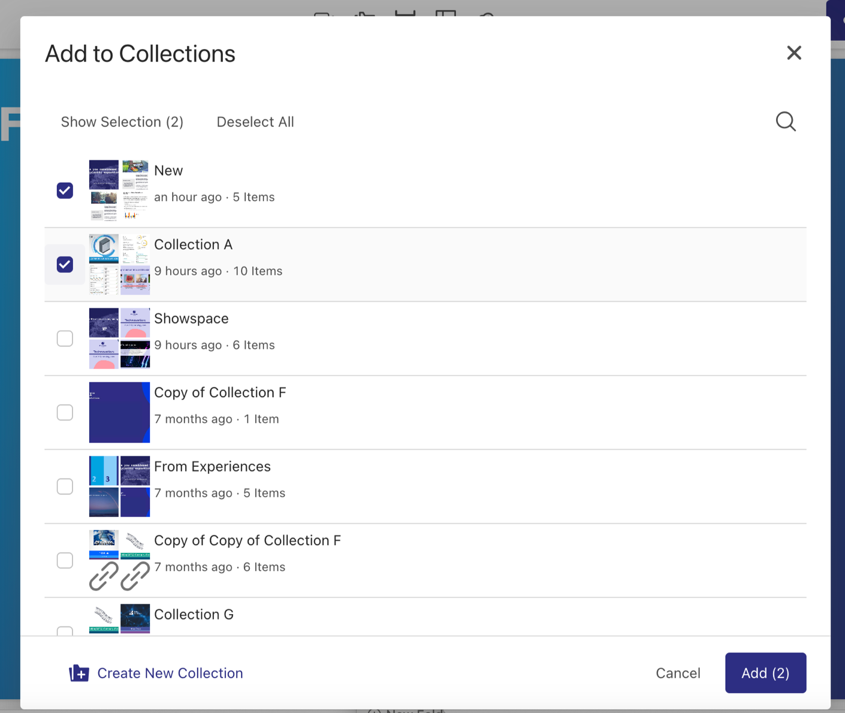Click the X to close the dialog
Screen dimensions: 845x713
point(794,53)
